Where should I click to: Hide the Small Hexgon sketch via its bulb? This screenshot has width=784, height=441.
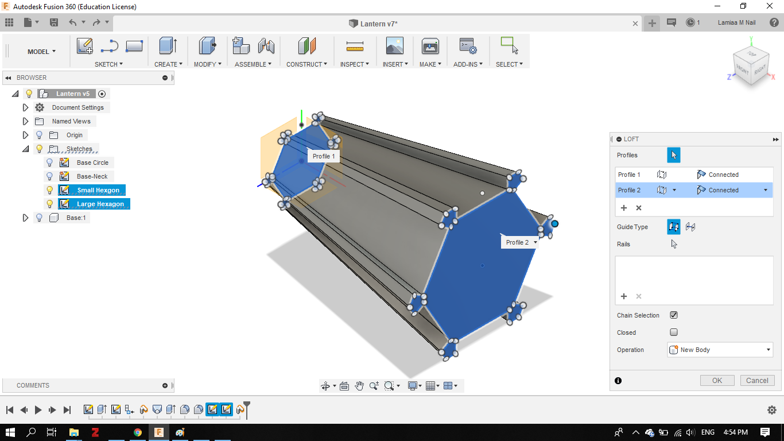(49, 190)
